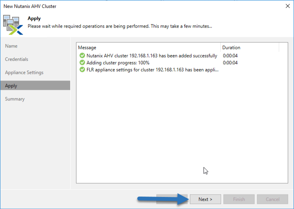Click green check icon for cluster added successfully
Viewport: 294px width, 209px height.
pyautogui.click(x=82, y=56)
